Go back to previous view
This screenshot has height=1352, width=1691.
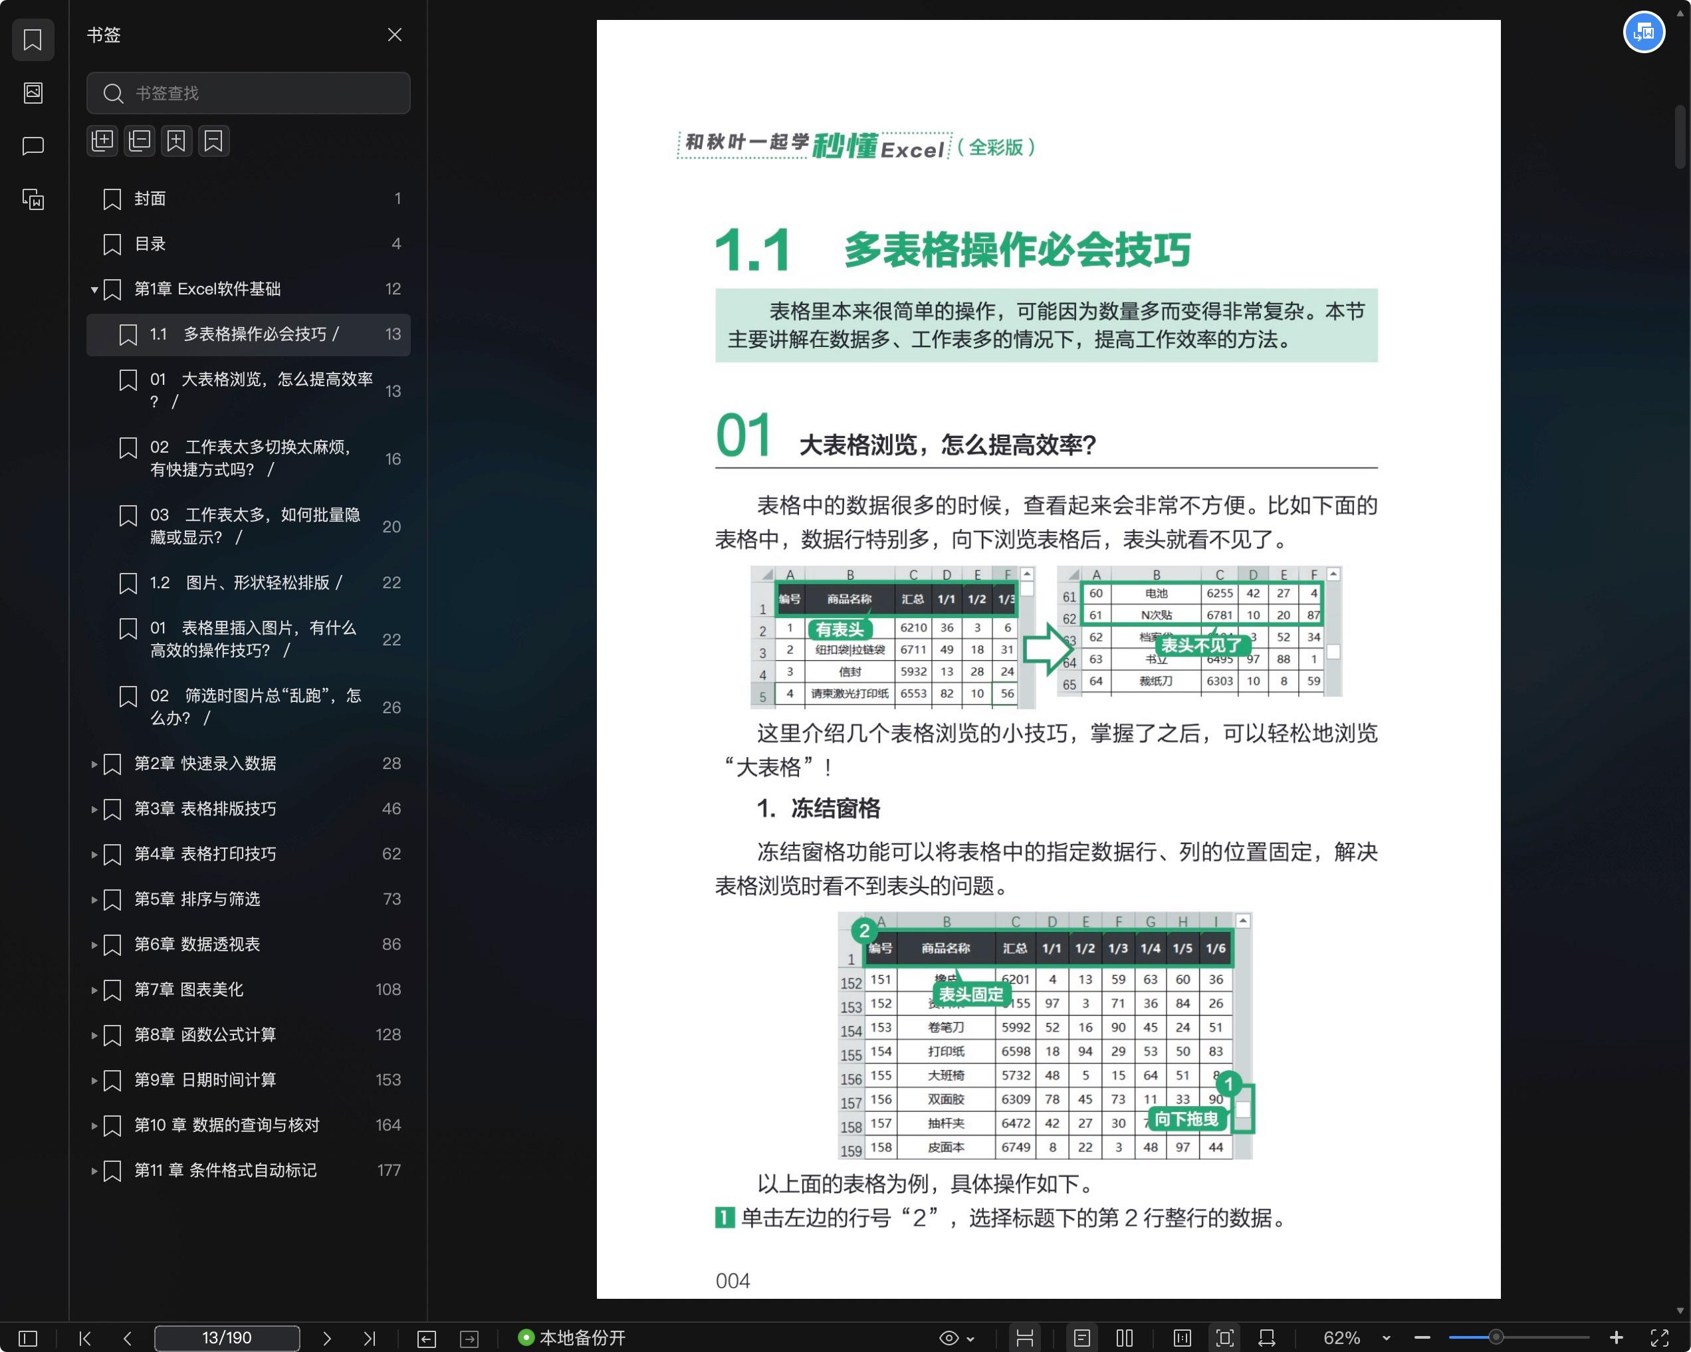427,1339
